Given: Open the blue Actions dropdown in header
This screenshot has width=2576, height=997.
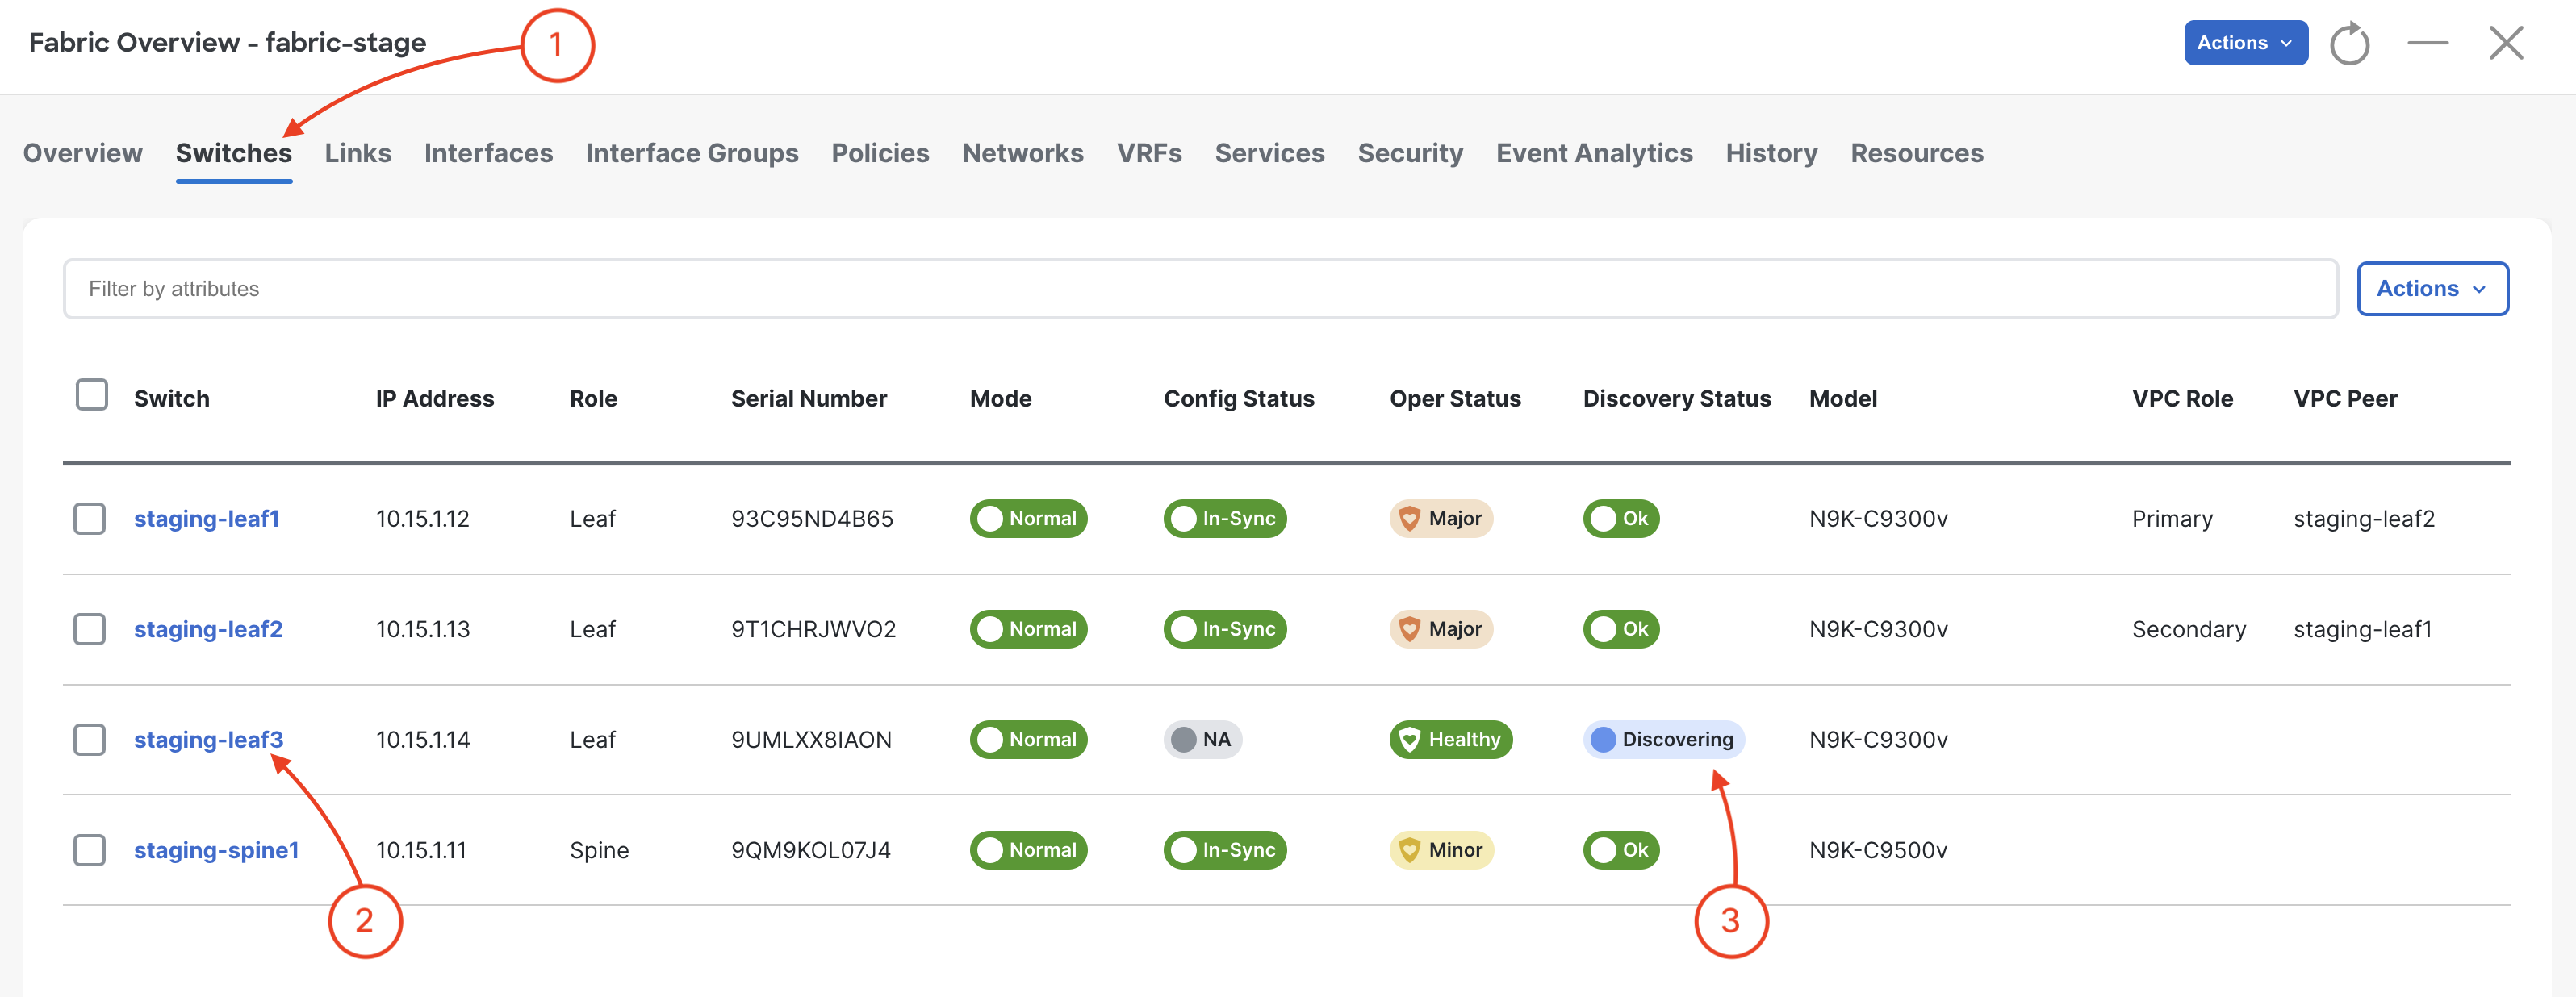Looking at the screenshot, I should [2245, 43].
